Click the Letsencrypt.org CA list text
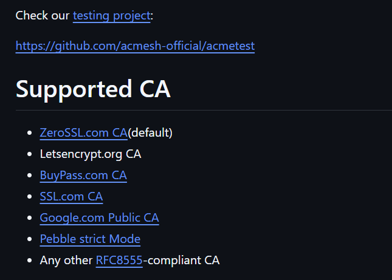The height and width of the screenshot is (280, 392). pos(91,154)
